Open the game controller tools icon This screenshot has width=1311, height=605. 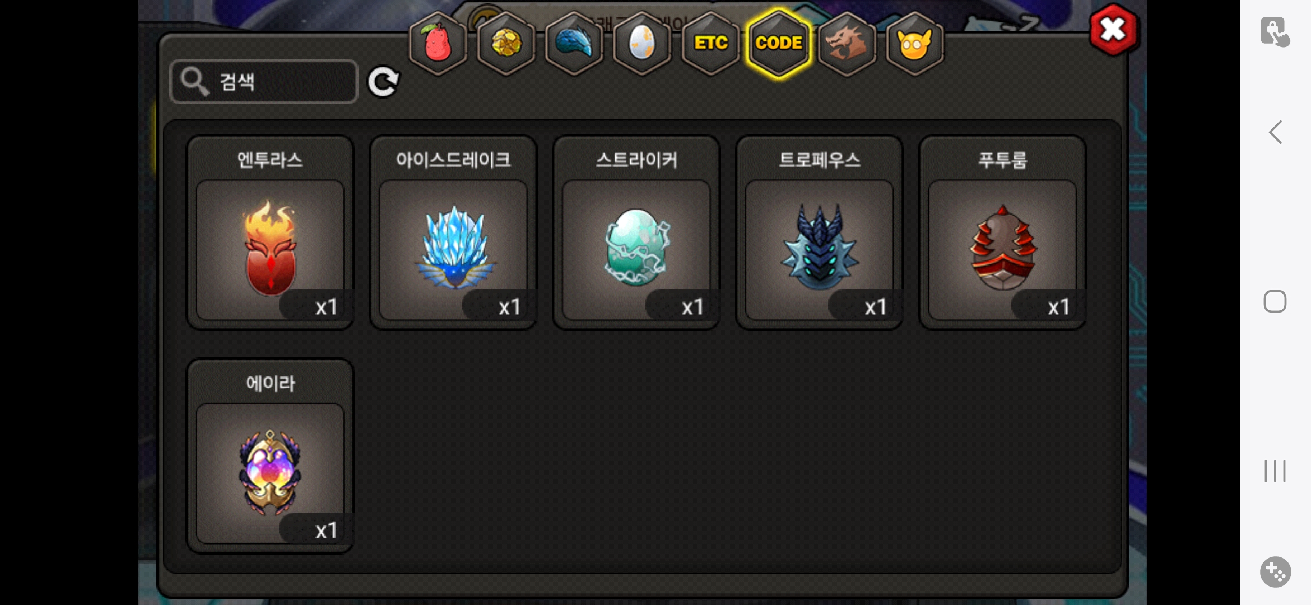click(1276, 572)
